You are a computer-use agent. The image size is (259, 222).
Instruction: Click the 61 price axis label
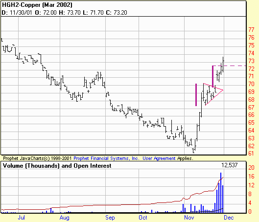(x=251, y=154)
